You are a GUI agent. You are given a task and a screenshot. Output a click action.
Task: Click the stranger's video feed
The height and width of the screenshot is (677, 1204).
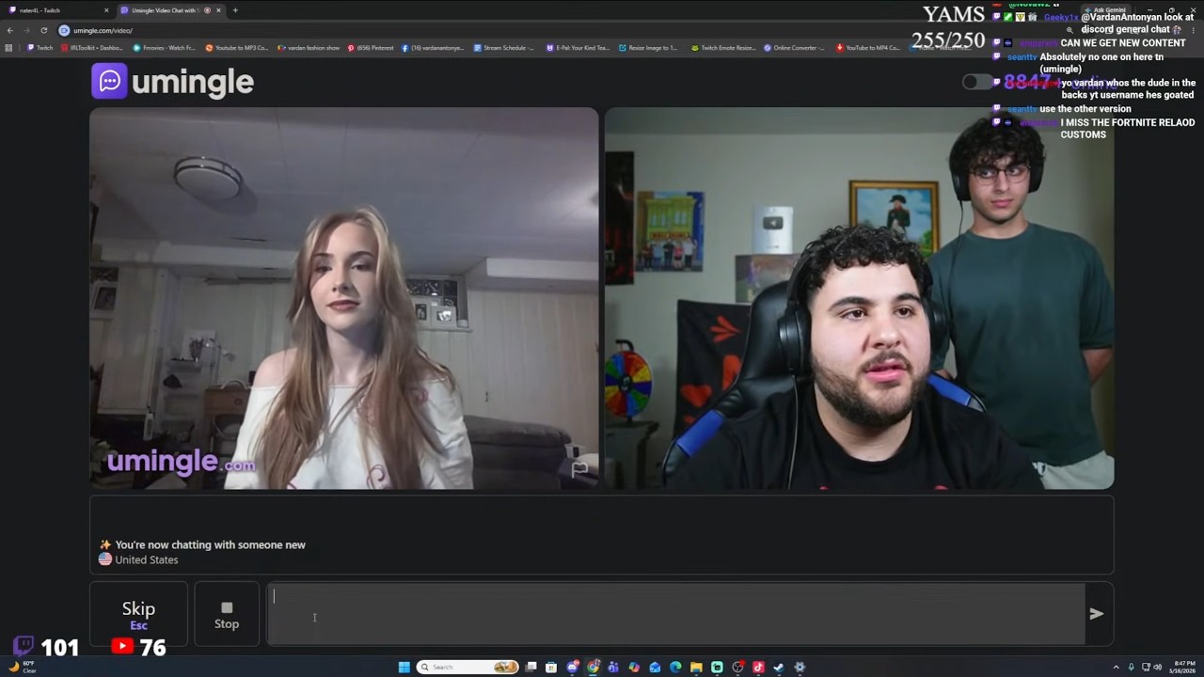[343, 298]
